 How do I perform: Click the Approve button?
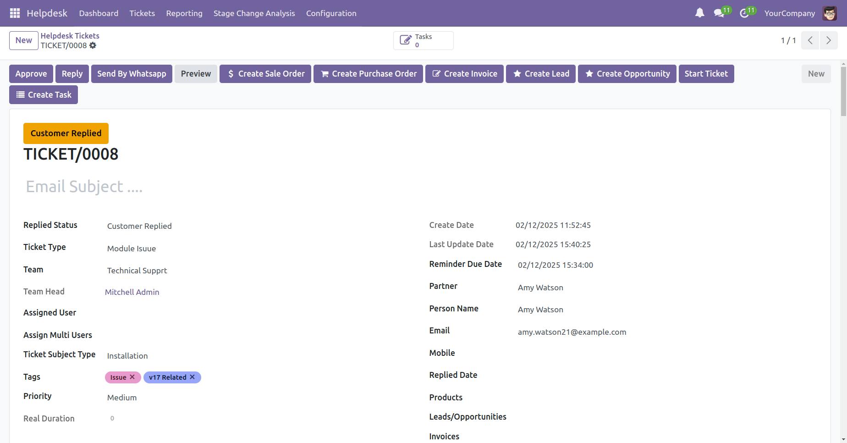click(x=31, y=74)
